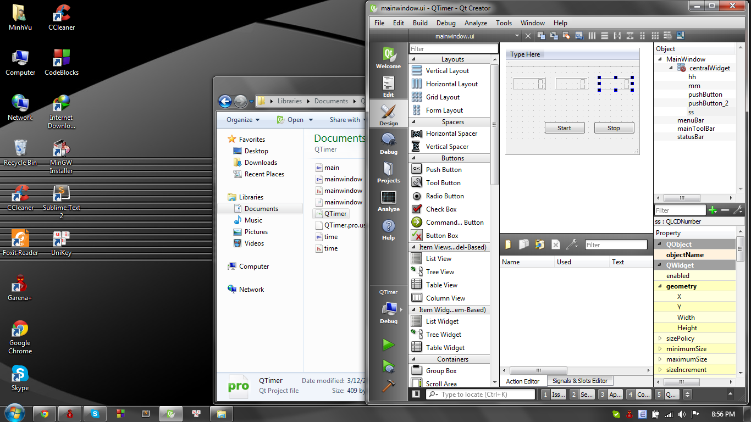Click the Share with button in Explorer

(348, 119)
